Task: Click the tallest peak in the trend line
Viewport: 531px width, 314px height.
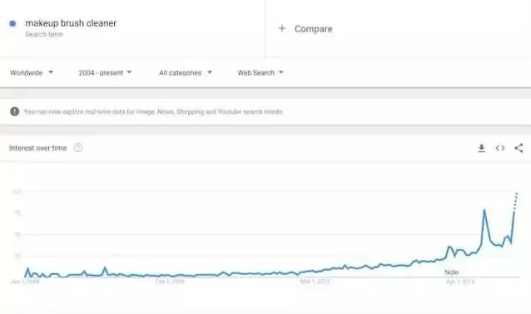Action: coord(484,211)
